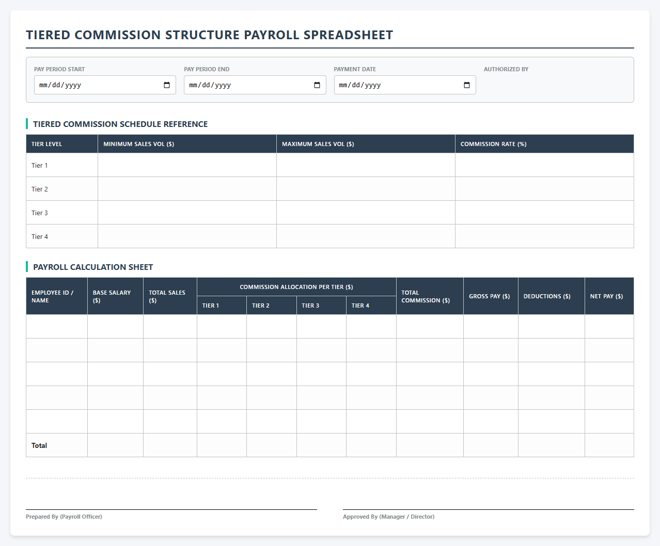
Task: Click the Tier 1 Maximum Sales Vol cell
Action: [366, 165]
